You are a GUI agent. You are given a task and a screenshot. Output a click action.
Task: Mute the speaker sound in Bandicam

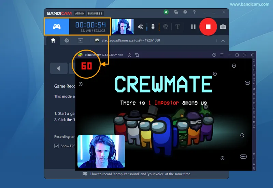coord(141,27)
